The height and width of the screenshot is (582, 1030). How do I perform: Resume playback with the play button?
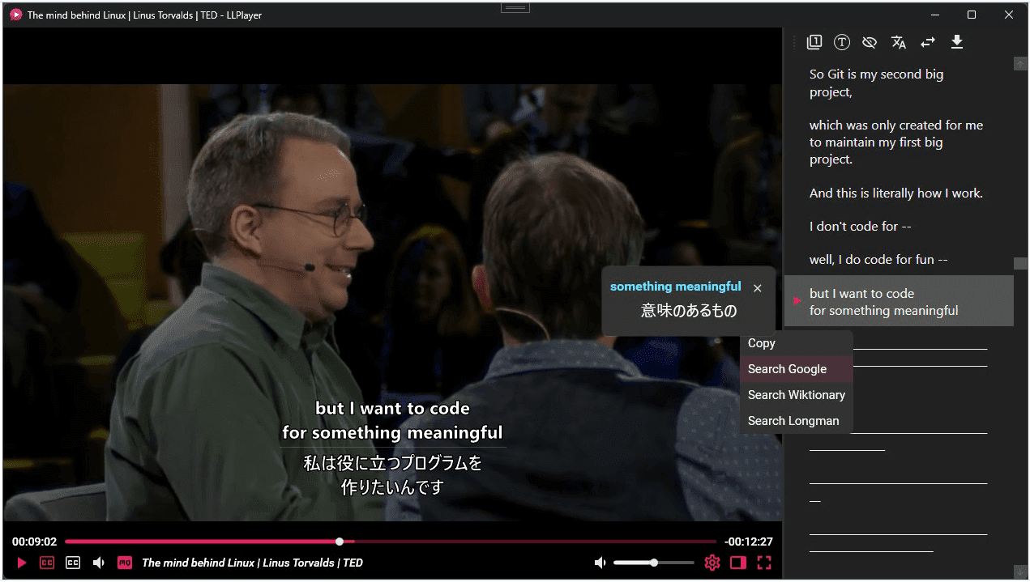pos(22,563)
